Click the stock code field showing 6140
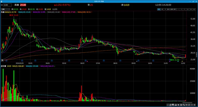198x107 pixels. click(7, 5)
